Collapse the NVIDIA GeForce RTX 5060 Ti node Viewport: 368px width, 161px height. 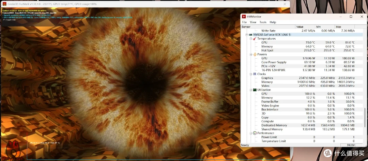(x=247, y=35)
